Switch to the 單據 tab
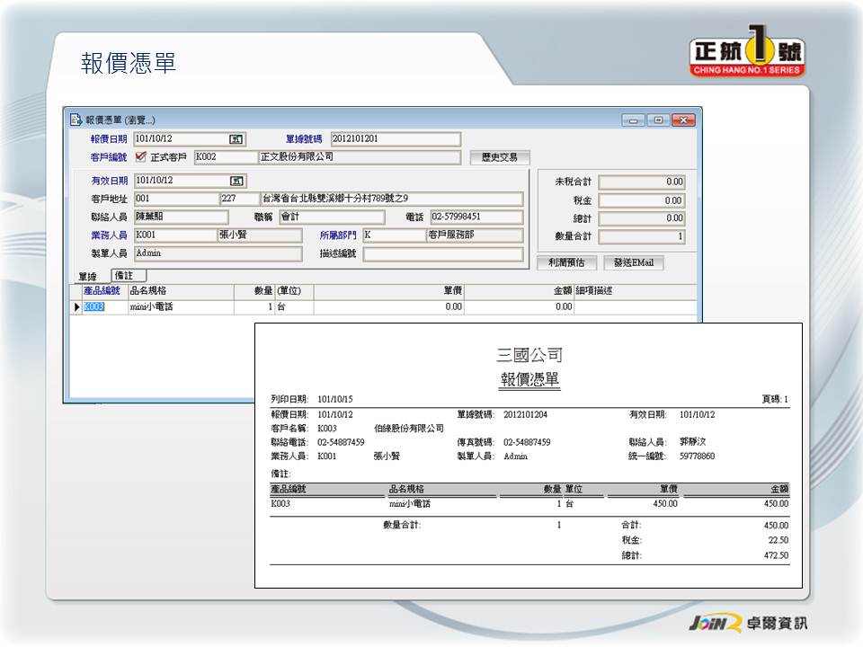 pyautogui.click(x=87, y=277)
